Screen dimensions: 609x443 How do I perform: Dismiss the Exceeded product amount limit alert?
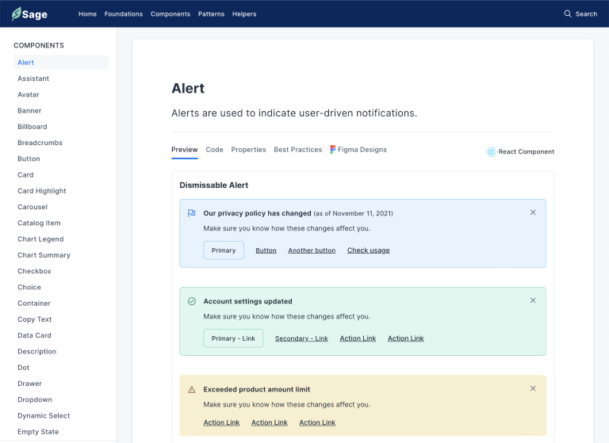[533, 388]
